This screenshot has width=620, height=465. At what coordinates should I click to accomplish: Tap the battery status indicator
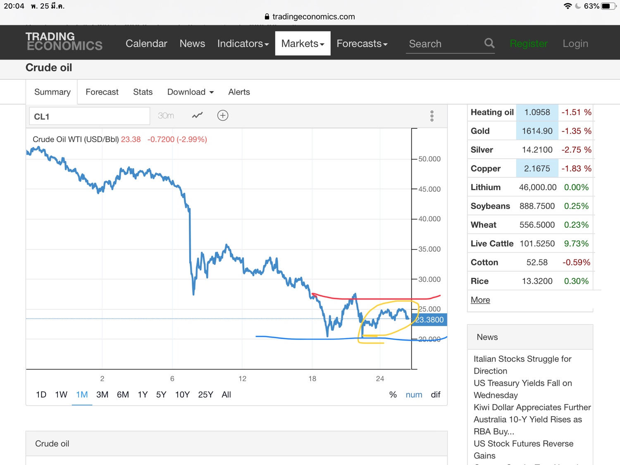[608, 6]
